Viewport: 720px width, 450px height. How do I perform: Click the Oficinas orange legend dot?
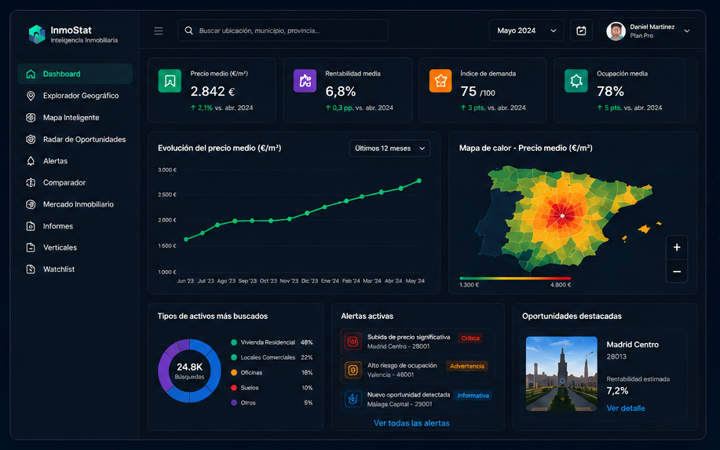(234, 372)
